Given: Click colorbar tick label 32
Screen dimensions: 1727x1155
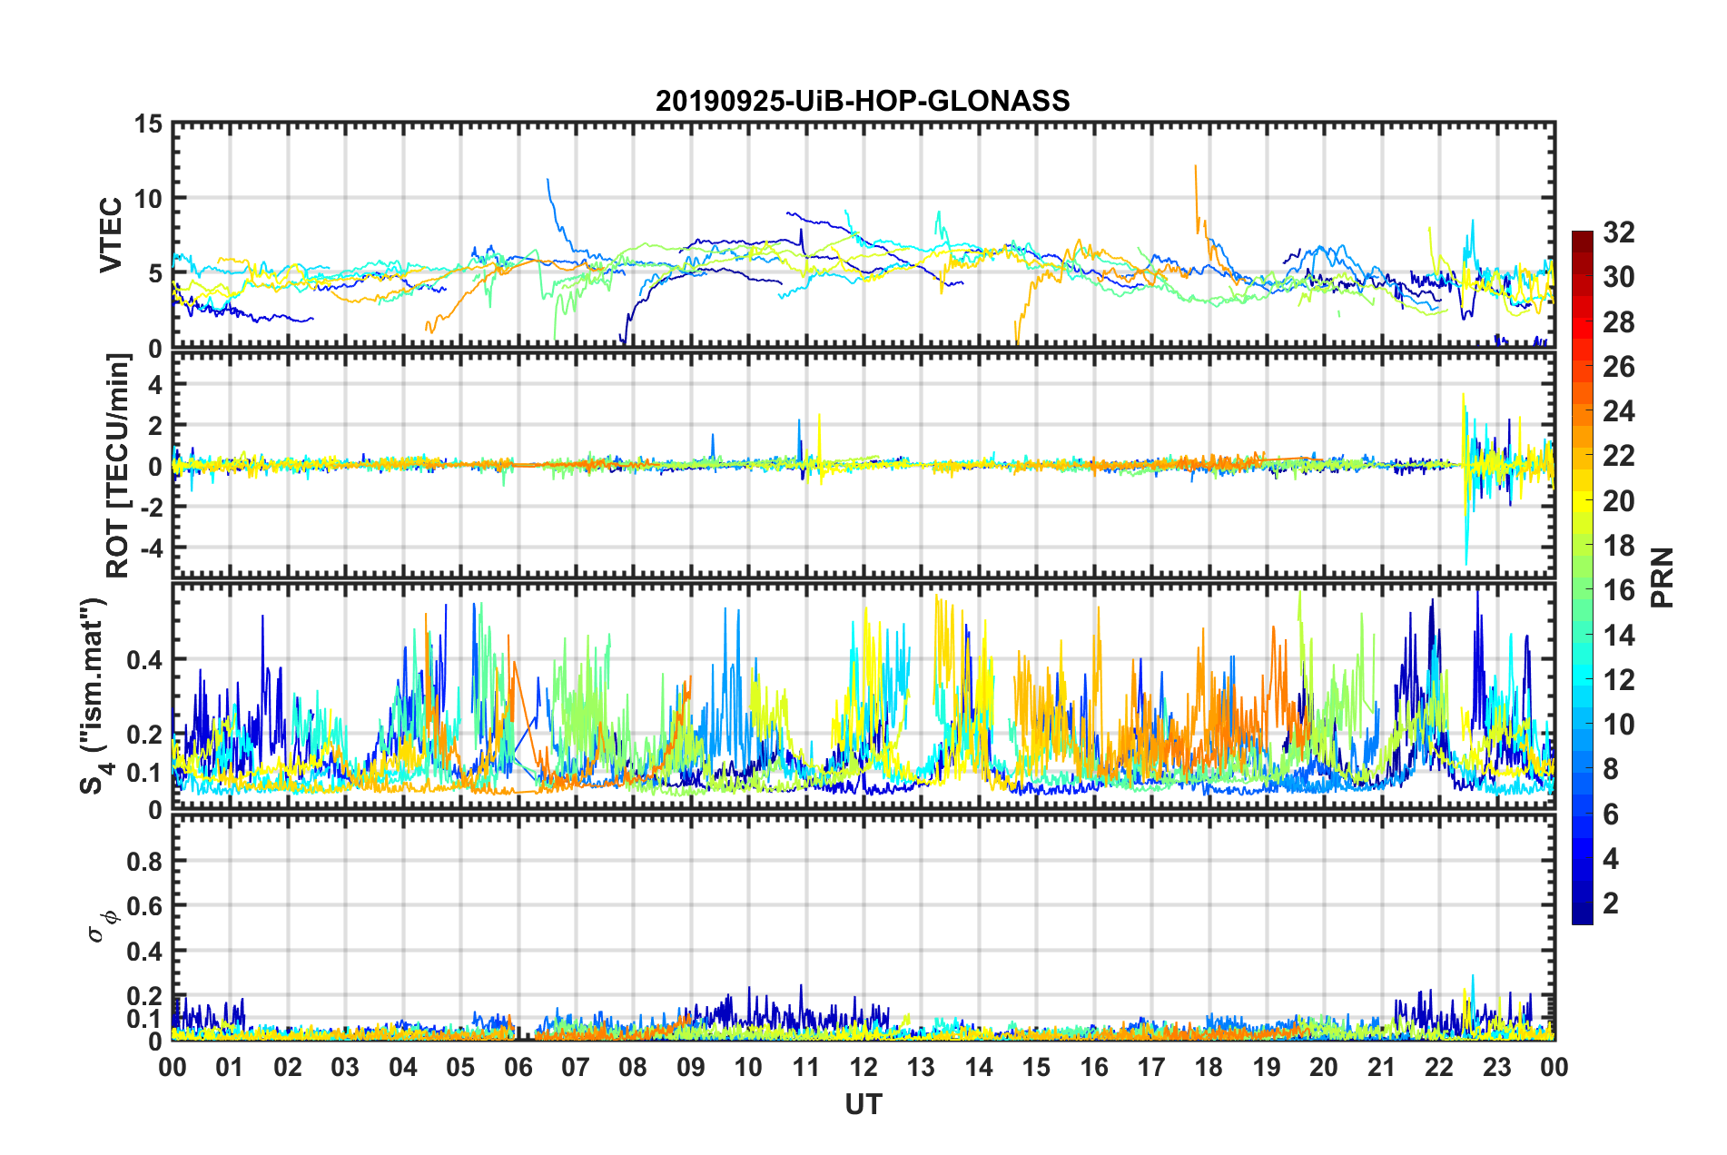Looking at the screenshot, I should [1618, 232].
